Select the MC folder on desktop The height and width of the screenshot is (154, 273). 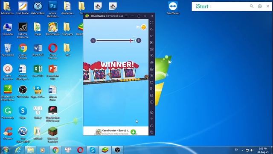(x=67, y=50)
